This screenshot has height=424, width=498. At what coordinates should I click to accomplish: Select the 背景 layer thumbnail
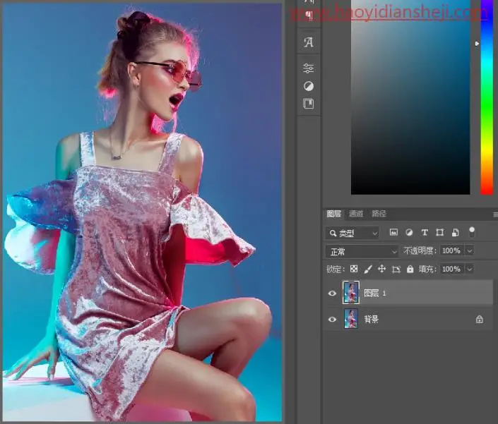coord(351,319)
